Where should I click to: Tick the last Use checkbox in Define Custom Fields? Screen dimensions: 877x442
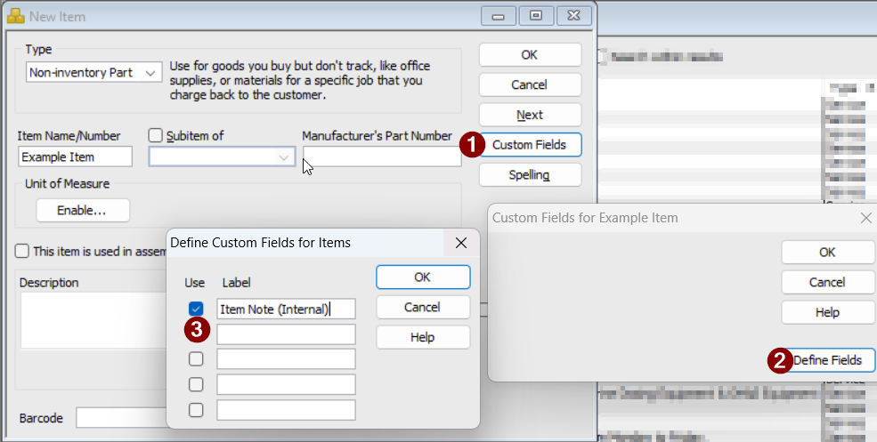tap(196, 410)
